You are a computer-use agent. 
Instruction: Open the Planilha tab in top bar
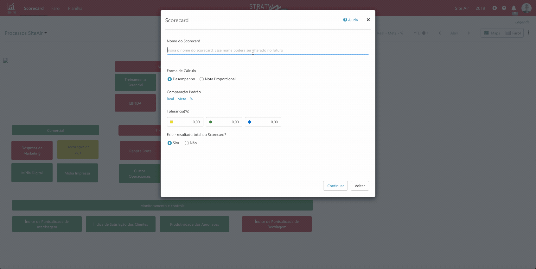coord(75,8)
